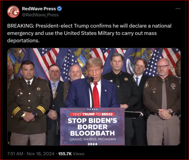Click the RedWave Press display name
189x160 pixels.
coord(39,9)
